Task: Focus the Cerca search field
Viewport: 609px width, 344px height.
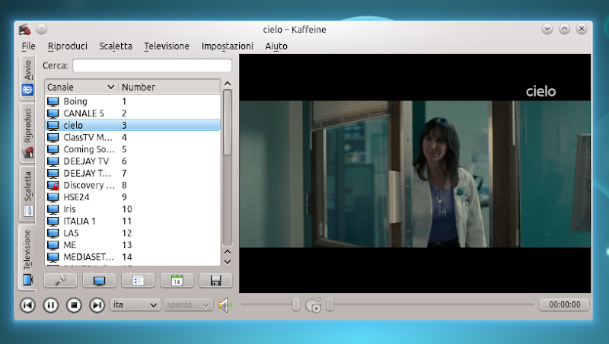Action: click(152, 65)
